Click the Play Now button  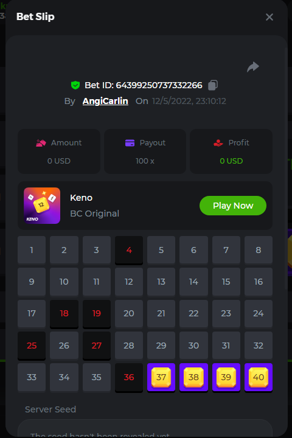[233, 206]
